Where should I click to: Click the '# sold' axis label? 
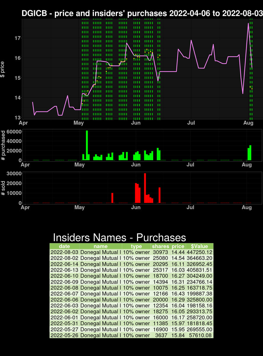3,187
